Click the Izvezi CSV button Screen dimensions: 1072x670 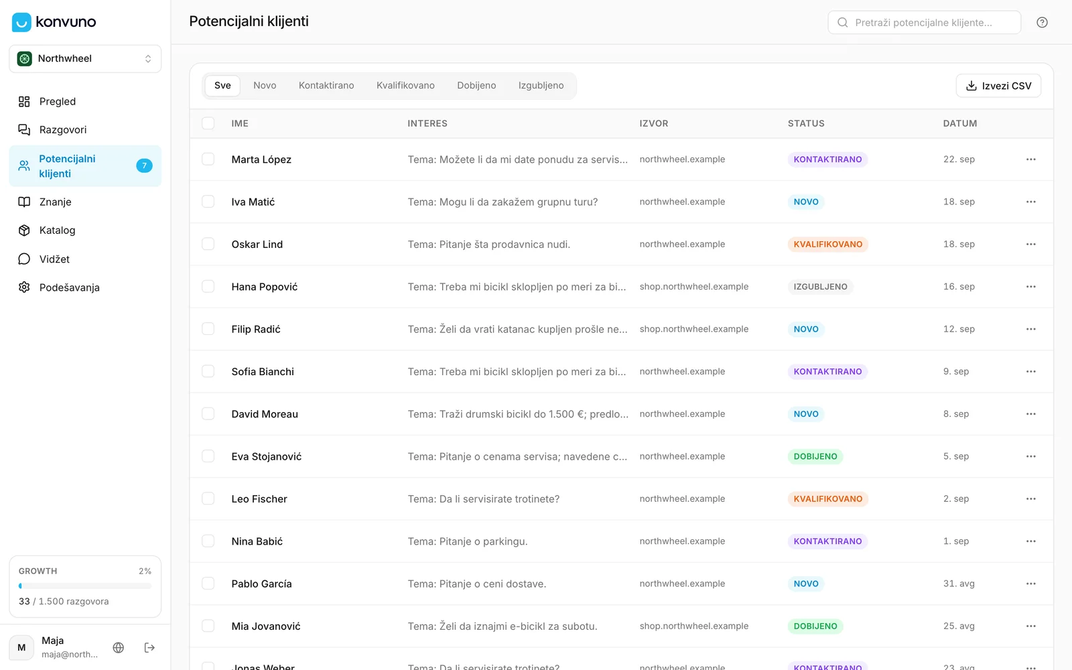[998, 86]
